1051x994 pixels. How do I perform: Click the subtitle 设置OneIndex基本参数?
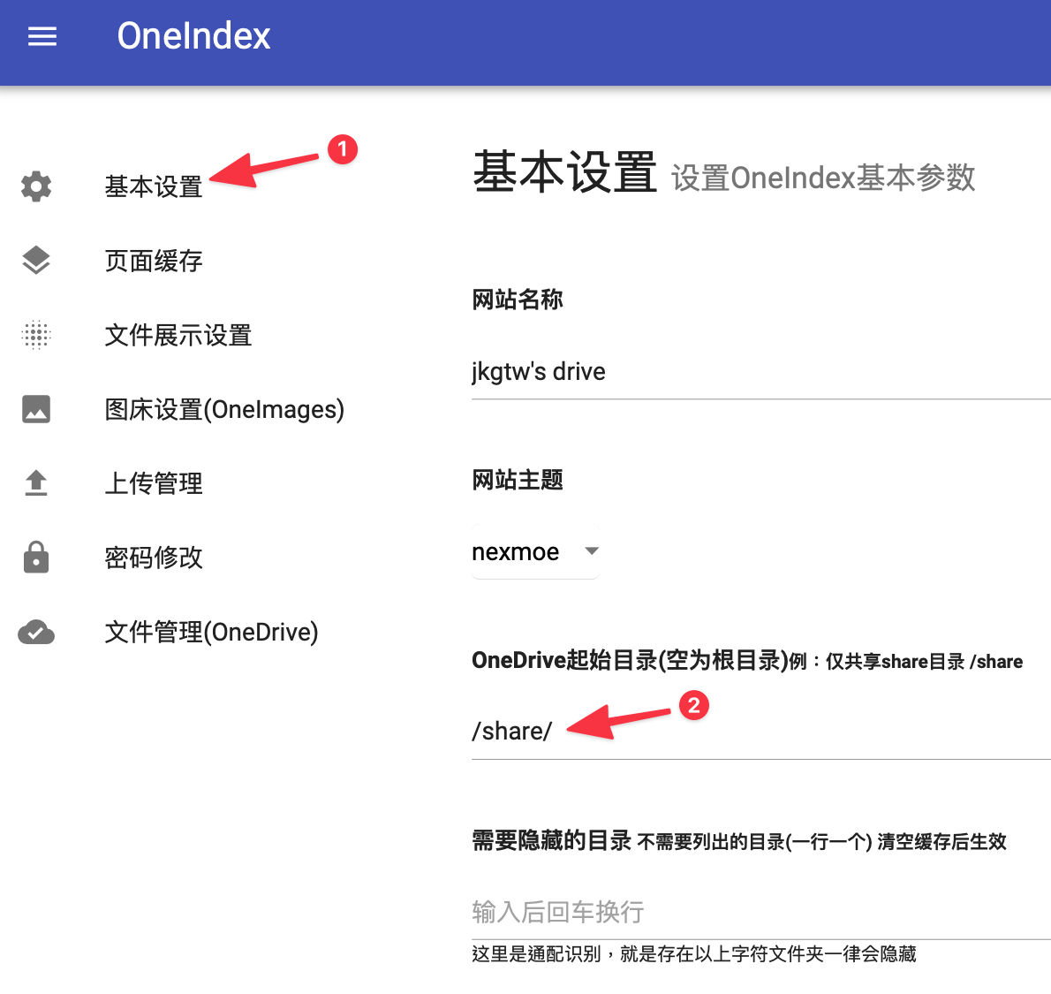[x=823, y=178]
